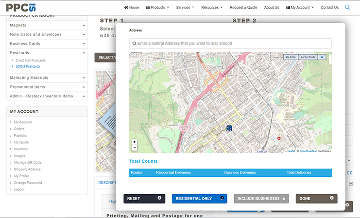Screen dimensions: 360x218
Task: Click the Reset button
Action: click(x=144, y=199)
